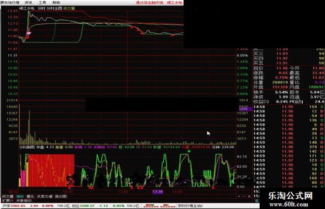Click the tick row with price 11.97
325x209 pixels.
click(289, 160)
